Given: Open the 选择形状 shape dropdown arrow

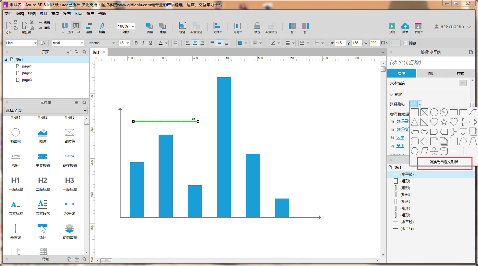Looking at the screenshot, I should (x=420, y=104).
